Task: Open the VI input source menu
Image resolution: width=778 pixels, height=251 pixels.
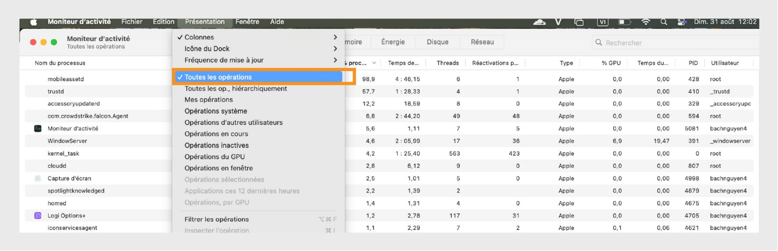Action: pos(603,22)
